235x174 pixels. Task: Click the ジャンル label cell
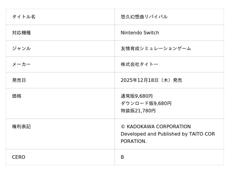pyautogui.click(x=21, y=48)
